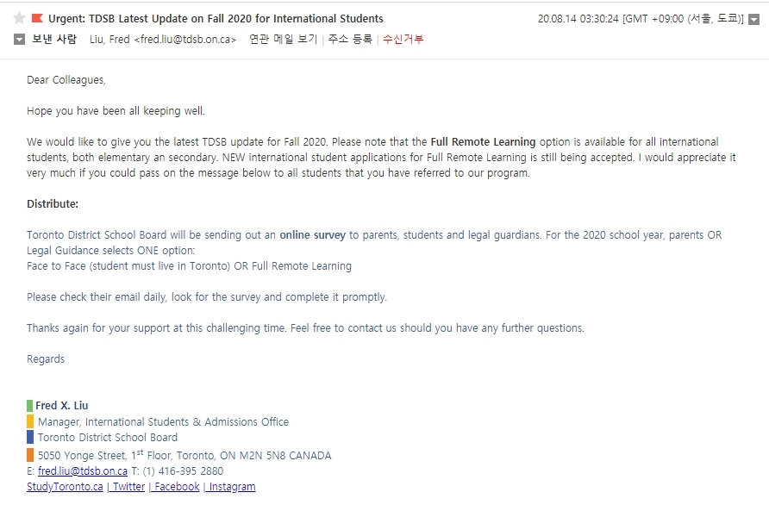
Task: Click sender name Liu, Fred address
Action: click(163, 40)
